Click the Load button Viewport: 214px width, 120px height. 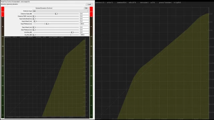[x=89, y=4]
